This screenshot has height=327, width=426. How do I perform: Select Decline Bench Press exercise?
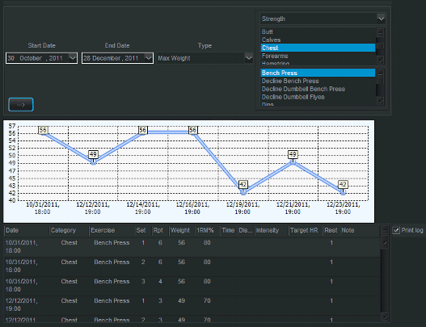point(318,81)
